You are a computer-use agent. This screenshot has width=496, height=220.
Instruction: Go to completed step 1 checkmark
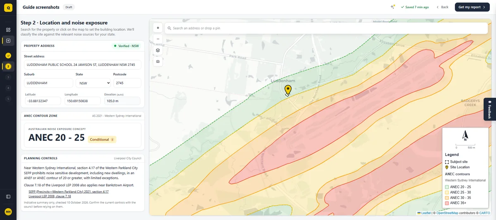[x=8, y=55]
